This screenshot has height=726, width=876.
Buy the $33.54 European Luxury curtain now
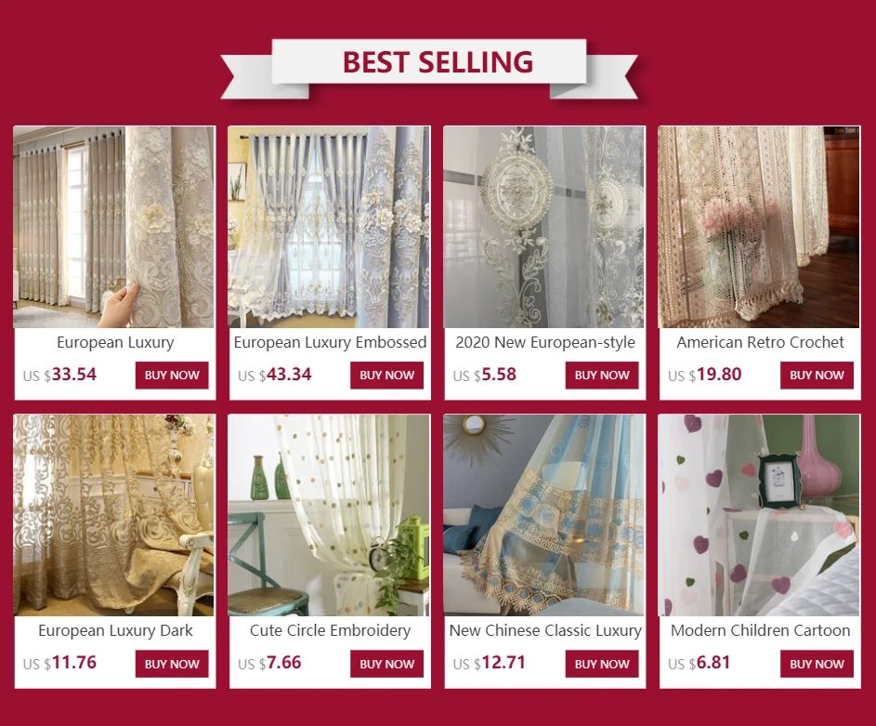coord(172,375)
